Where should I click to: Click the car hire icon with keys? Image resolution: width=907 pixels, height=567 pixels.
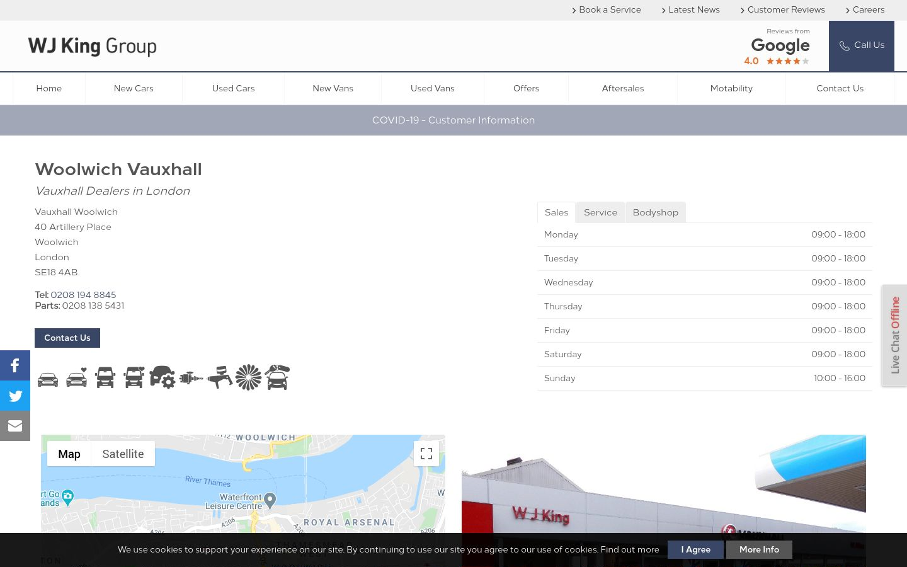pyautogui.click(x=277, y=377)
